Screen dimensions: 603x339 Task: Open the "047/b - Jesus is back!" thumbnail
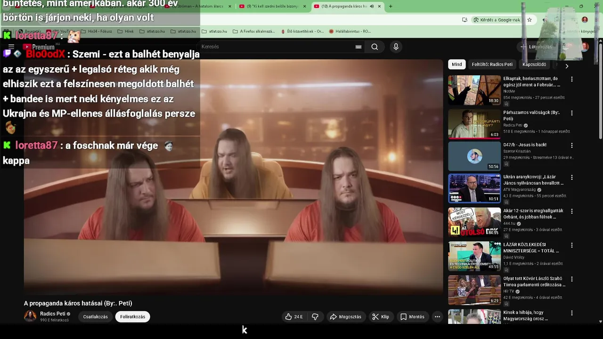tap(474, 156)
